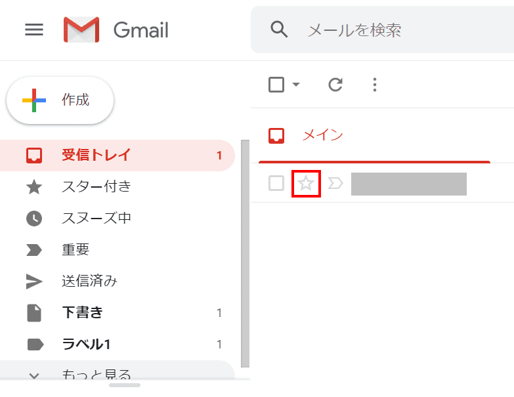The width and height of the screenshot is (514, 397).
Task: Click the refresh icon
Action: tap(335, 85)
